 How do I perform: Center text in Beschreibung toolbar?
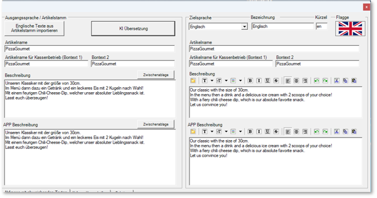[296, 81]
